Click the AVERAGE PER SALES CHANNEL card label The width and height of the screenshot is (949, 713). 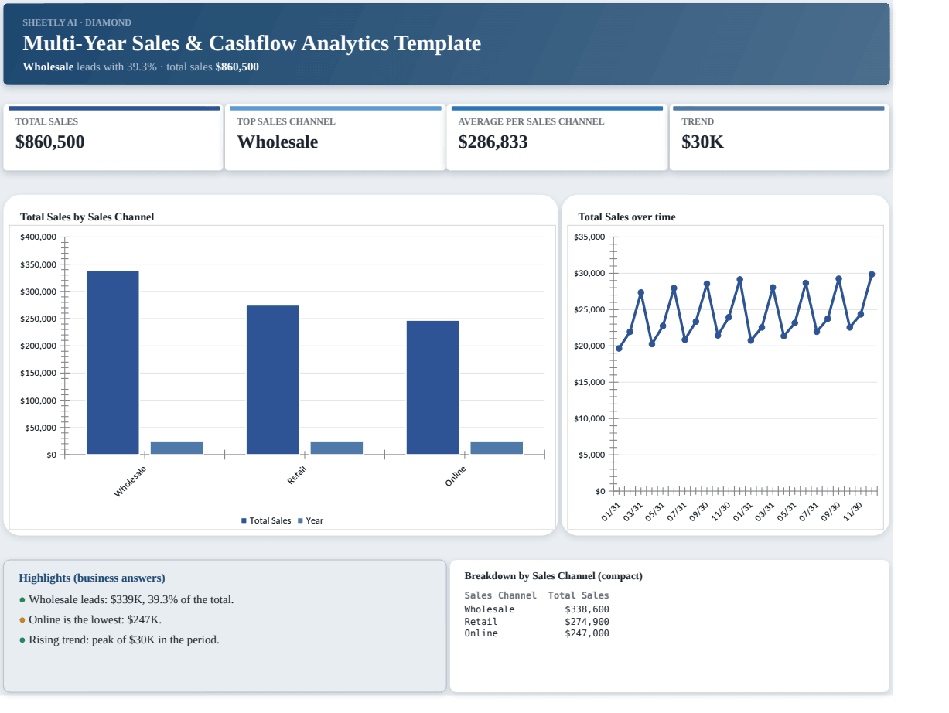point(531,121)
